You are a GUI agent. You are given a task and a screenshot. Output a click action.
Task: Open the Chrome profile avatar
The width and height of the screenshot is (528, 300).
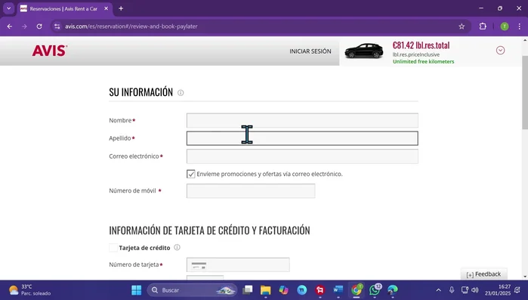click(504, 26)
